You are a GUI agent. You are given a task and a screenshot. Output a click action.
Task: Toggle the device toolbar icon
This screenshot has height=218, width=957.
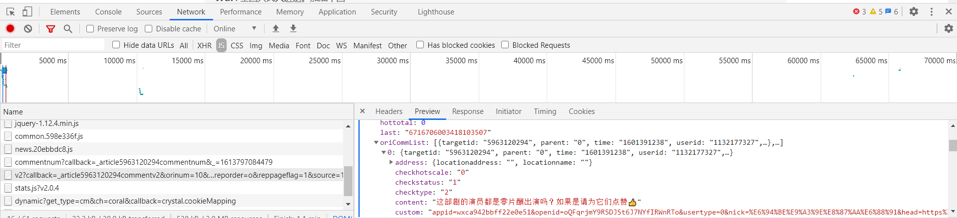point(27,11)
